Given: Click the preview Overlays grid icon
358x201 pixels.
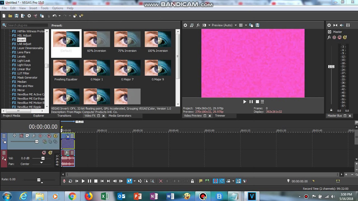Looking at the screenshot, I should pos(241,25).
